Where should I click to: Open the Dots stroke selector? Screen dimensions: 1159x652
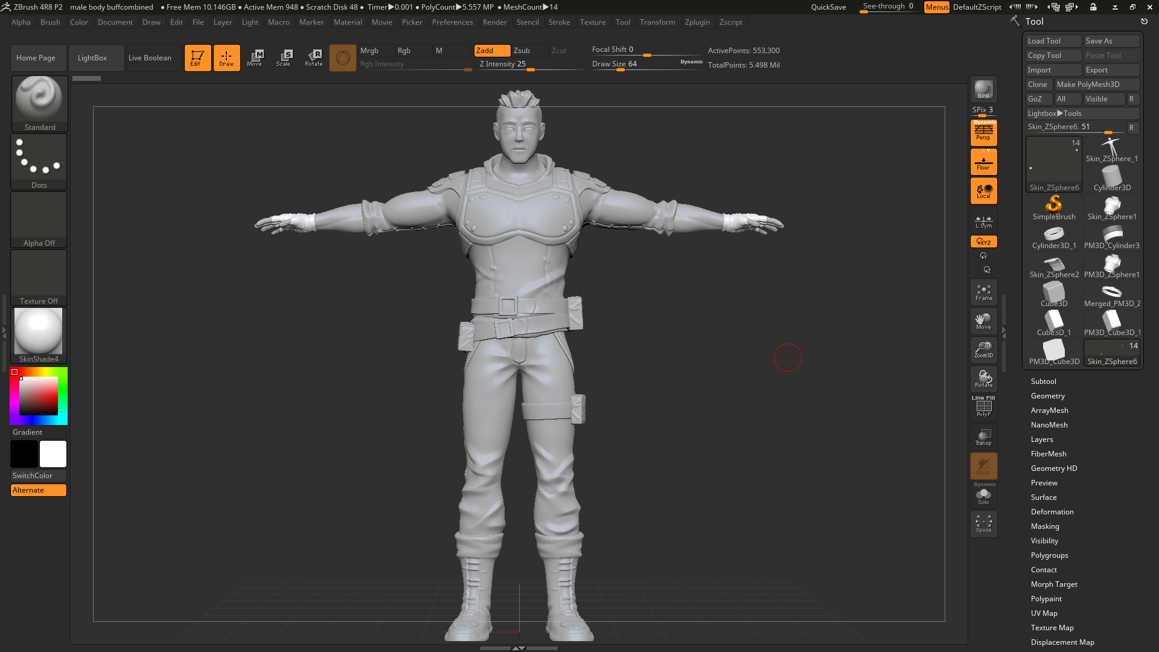[x=39, y=161]
